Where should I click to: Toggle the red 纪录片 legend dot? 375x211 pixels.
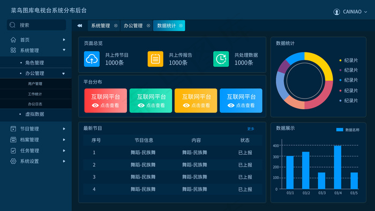340,91
